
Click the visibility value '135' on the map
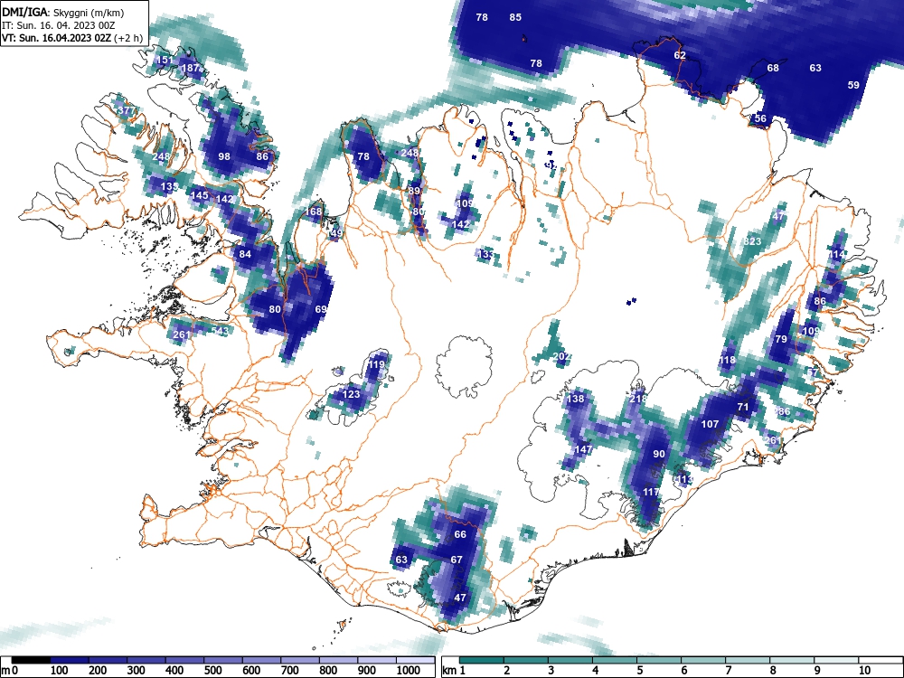click(170, 187)
